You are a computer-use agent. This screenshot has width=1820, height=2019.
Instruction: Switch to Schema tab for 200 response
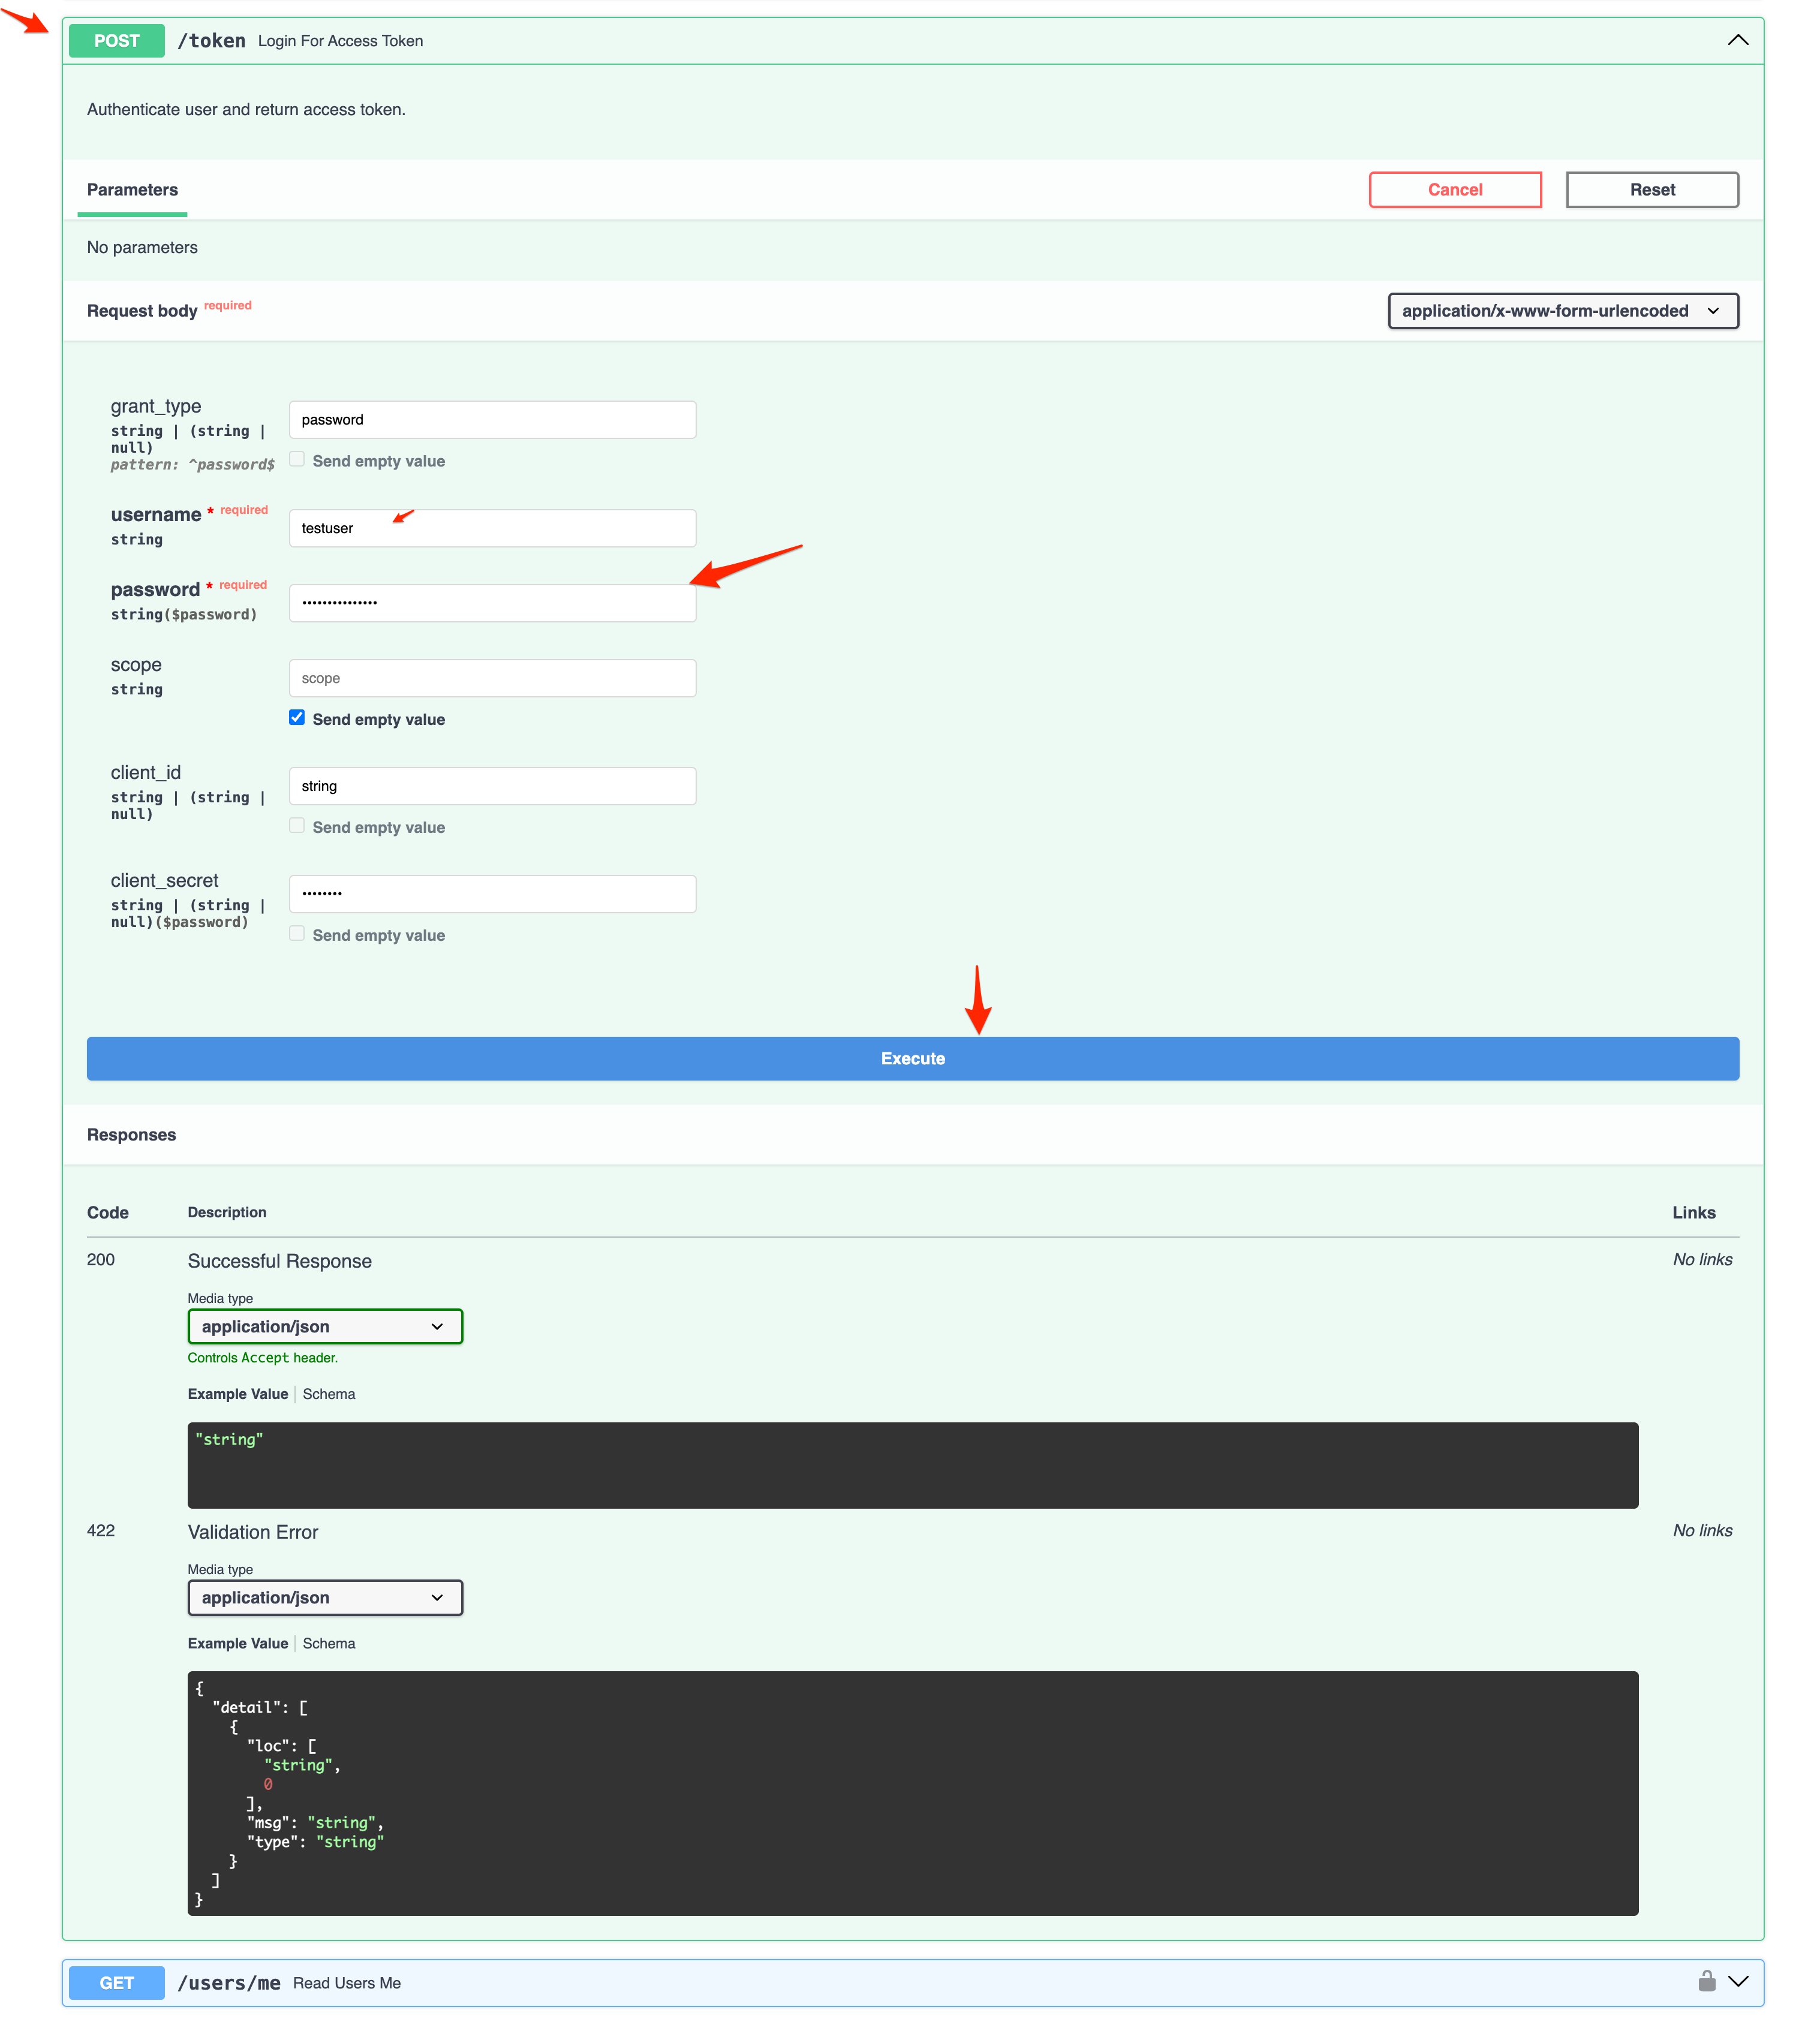click(x=329, y=1394)
